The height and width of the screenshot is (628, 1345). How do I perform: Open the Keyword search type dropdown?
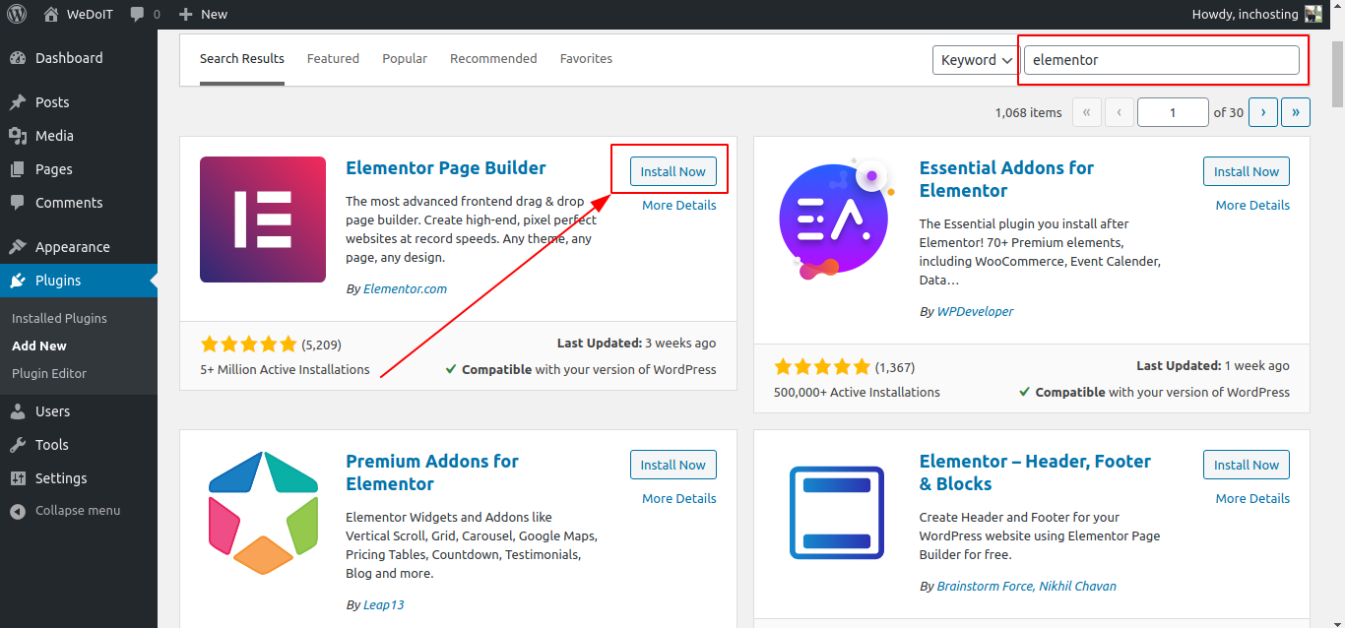coord(976,59)
